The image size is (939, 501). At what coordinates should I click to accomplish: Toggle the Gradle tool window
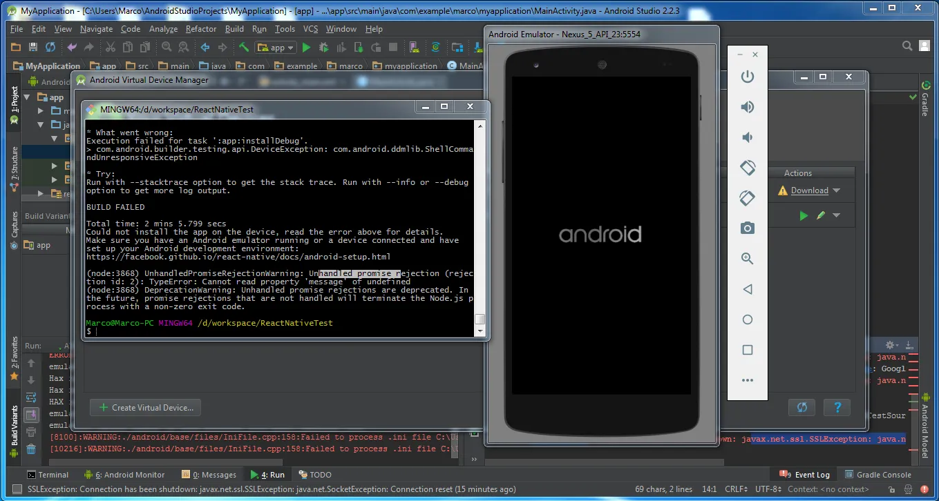click(x=924, y=99)
